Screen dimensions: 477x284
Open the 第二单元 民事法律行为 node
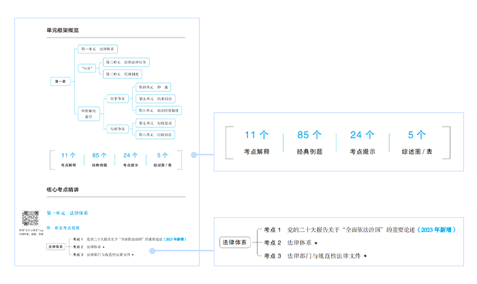pyautogui.click(x=123, y=62)
